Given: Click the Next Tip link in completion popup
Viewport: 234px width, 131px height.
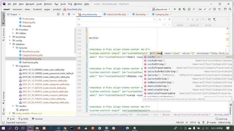Looking at the screenshot, I should [201, 99].
